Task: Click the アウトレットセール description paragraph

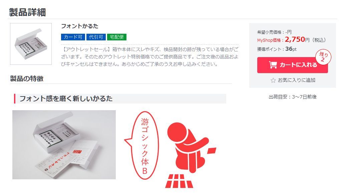Action: [x=150, y=57]
